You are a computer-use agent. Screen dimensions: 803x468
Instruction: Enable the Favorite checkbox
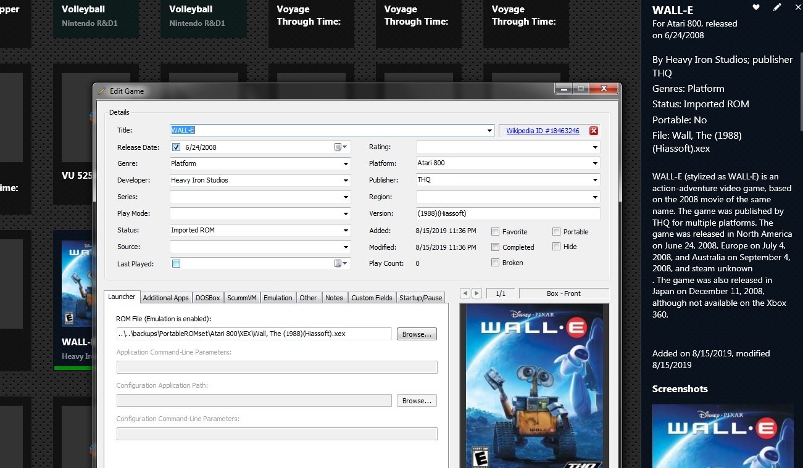point(495,232)
